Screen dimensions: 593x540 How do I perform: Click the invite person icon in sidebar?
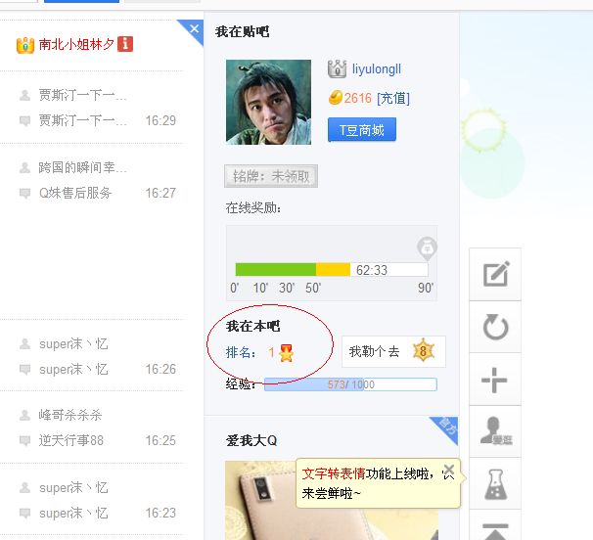pyautogui.click(x=495, y=431)
